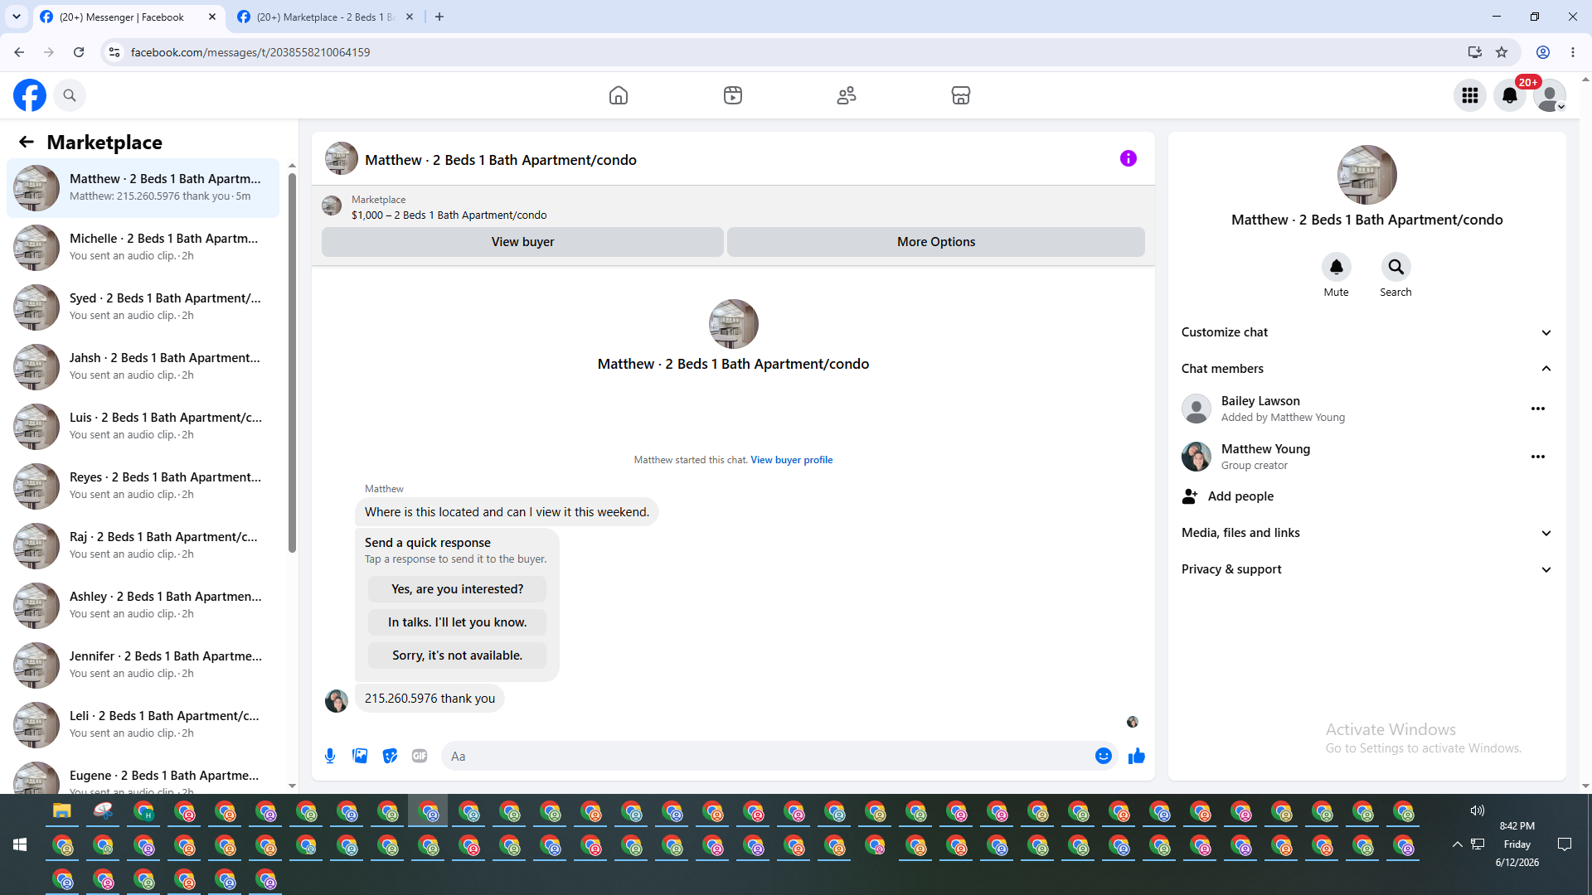The width and height of the screenshot is (1592, 895).
Task: Open Chrome menu three dots
Action: pyautogui.click(x=1573, y=52)
